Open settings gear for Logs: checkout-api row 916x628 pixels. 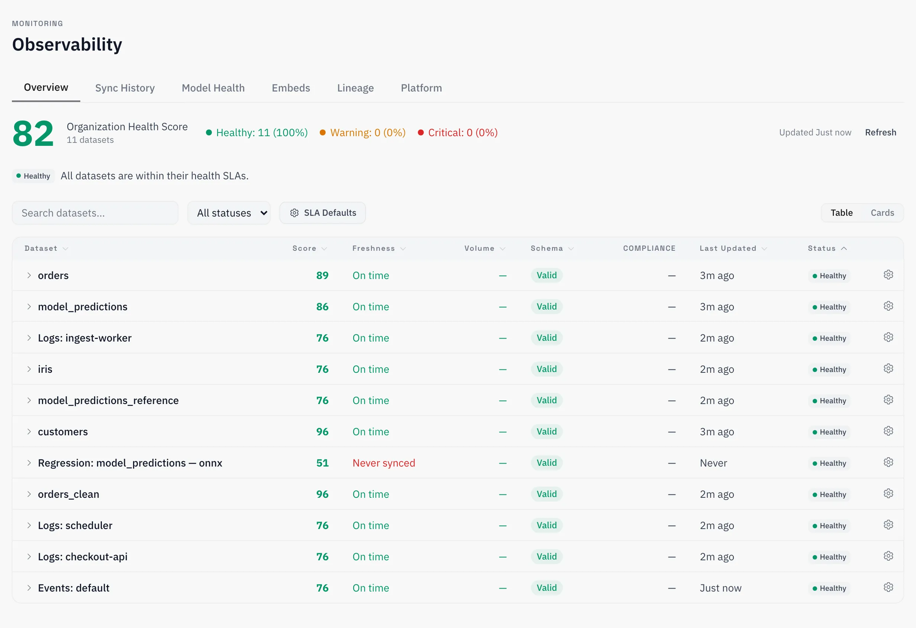[x=888, y=556]
